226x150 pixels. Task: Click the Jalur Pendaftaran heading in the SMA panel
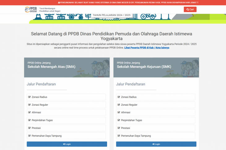coord(41,84)
